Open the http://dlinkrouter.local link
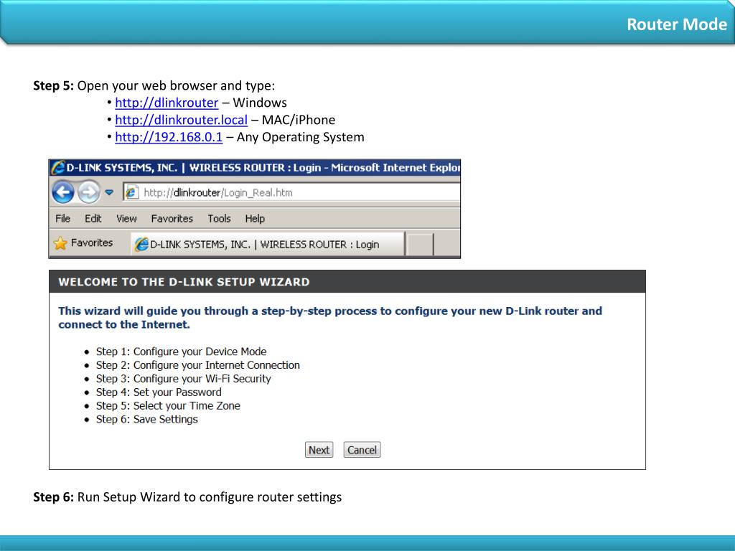The image size is (735, 551). click(x=181, y=120)
